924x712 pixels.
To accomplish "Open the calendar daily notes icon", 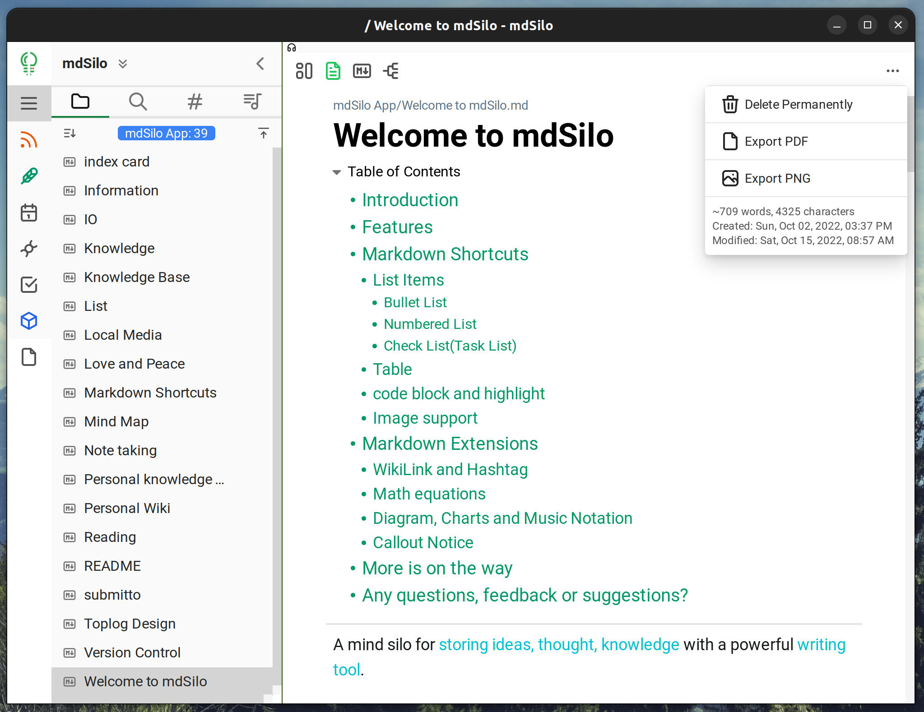I will tap(29, 213).
